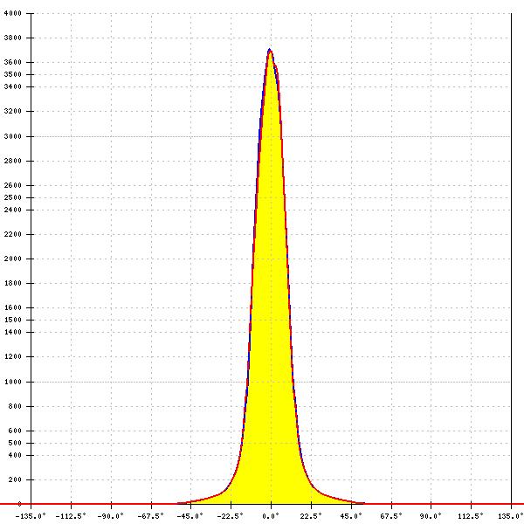The width and height of the screenshot is (524, 524).
Task: Click the 1500 y-axis label
Action: click(13, 320)
